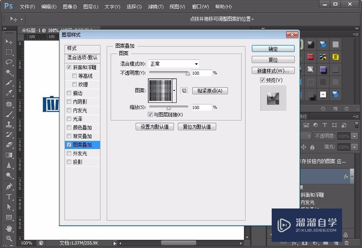
Task: Click the lock-all padlock icon in Layers panel
Action: coord(312,147)
